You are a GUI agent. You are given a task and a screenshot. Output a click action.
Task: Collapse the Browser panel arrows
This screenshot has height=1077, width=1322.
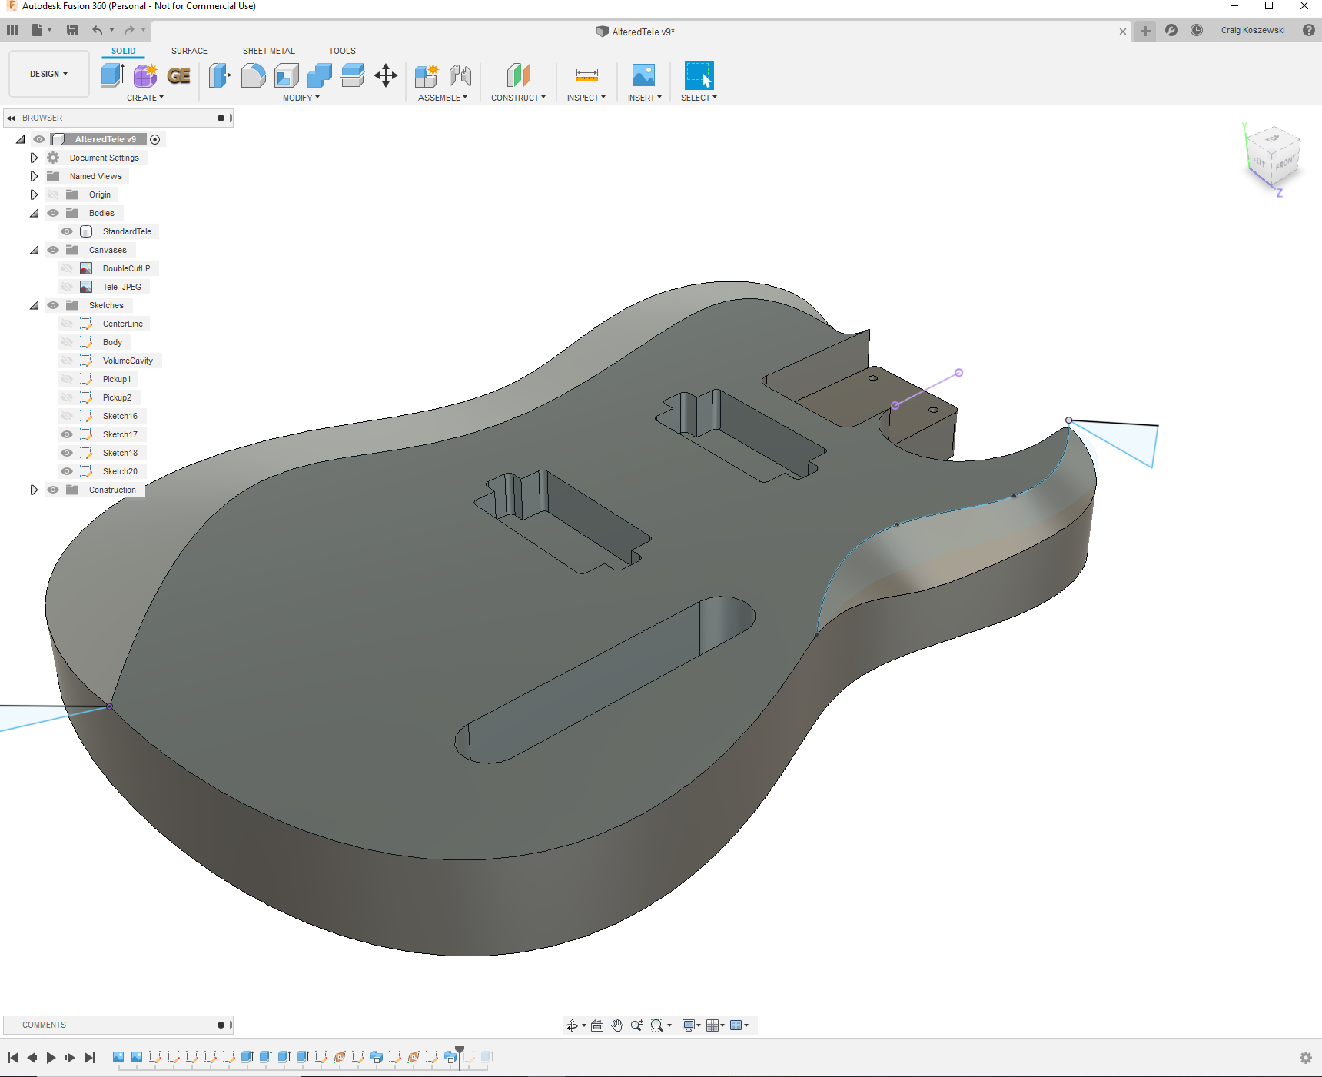11,118
